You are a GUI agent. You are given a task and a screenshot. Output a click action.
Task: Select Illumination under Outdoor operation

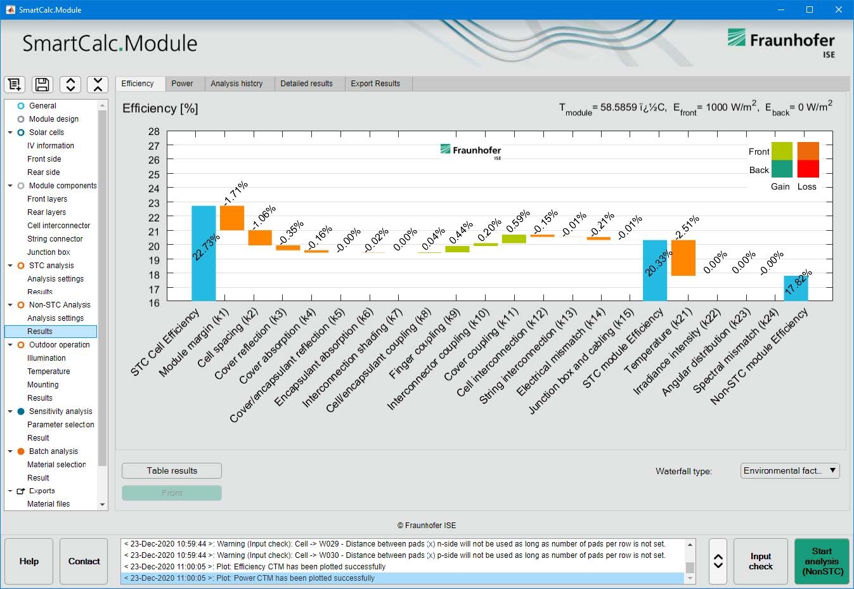tap(46, 358)
